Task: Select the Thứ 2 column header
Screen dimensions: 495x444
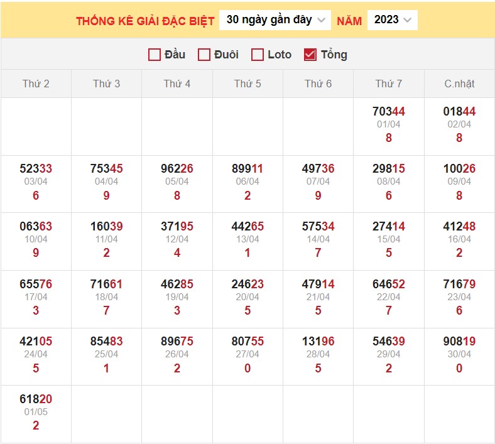Action: click(36, 84)
